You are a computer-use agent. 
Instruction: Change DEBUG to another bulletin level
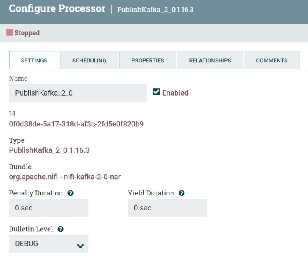(x=49, y=243)
